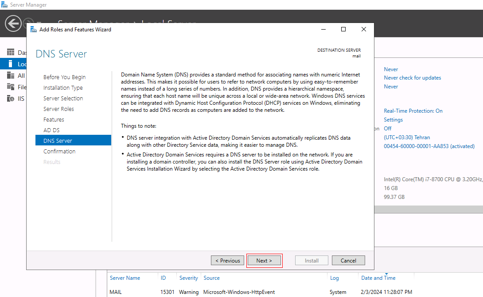Click the Things to note: text
The image size is (483, 297).
click(x=139, y=126)
